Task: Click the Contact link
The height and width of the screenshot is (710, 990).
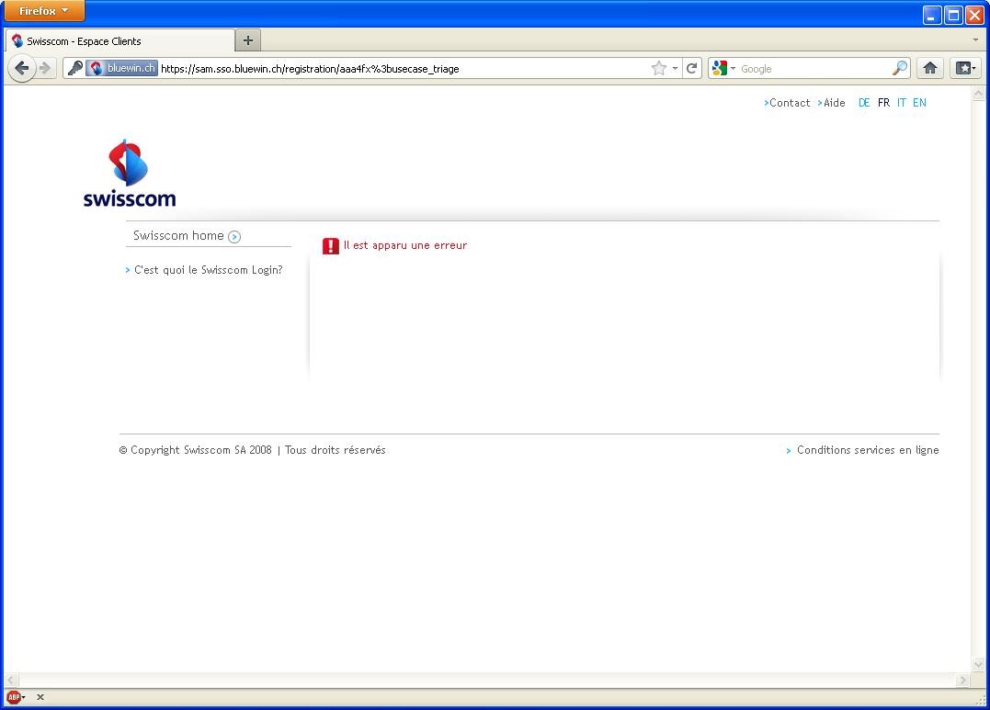Action: point(789,102)
